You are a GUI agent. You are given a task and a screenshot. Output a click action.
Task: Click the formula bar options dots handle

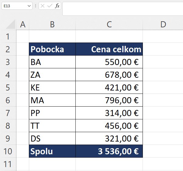pos(36,6)
